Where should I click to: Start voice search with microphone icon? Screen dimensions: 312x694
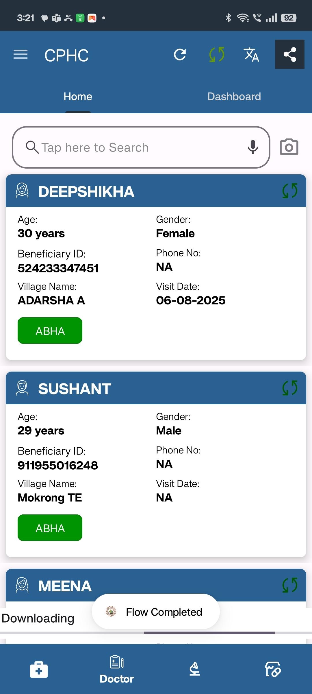253,147
